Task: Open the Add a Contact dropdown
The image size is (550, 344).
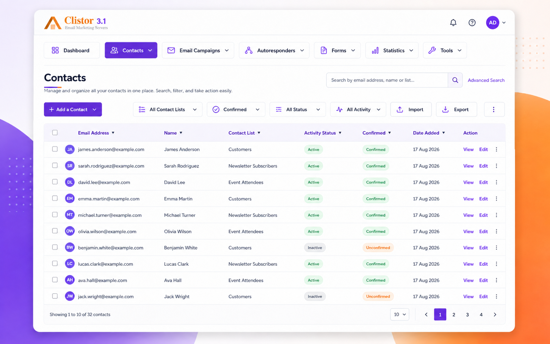Action: 73,110
